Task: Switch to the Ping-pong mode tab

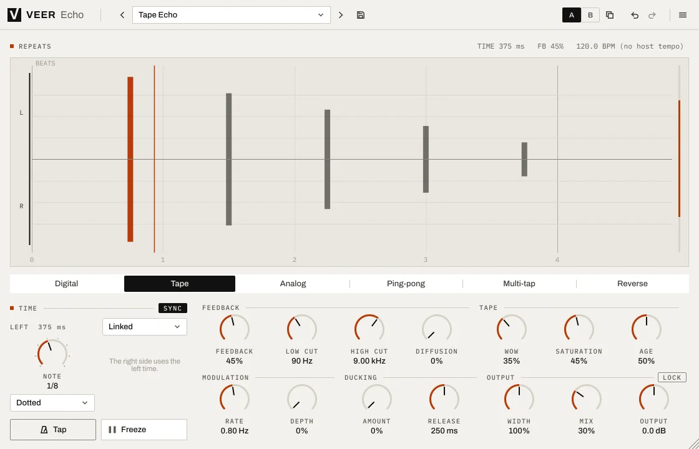Action: tap(406, 284)
